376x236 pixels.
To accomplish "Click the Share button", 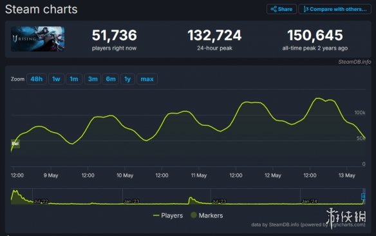I will 281,9.
